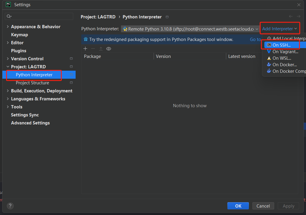Click the project-level icon beside Python Interpreter breadcrumb
This screenshot has height=215, width=306.
[x=167, y=17]
